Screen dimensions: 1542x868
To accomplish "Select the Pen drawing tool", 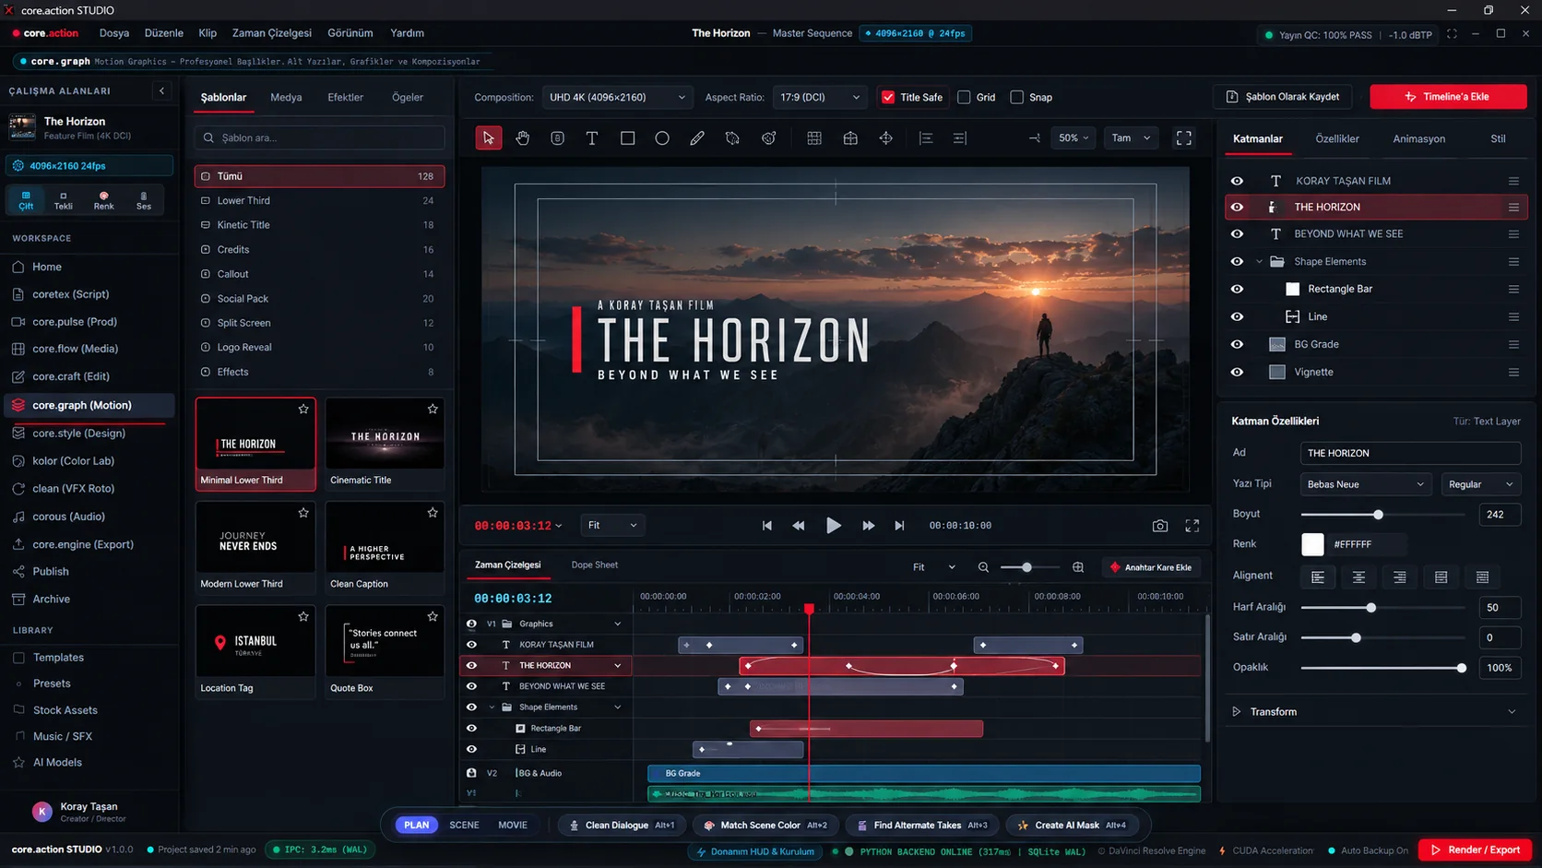I will 697,138.
